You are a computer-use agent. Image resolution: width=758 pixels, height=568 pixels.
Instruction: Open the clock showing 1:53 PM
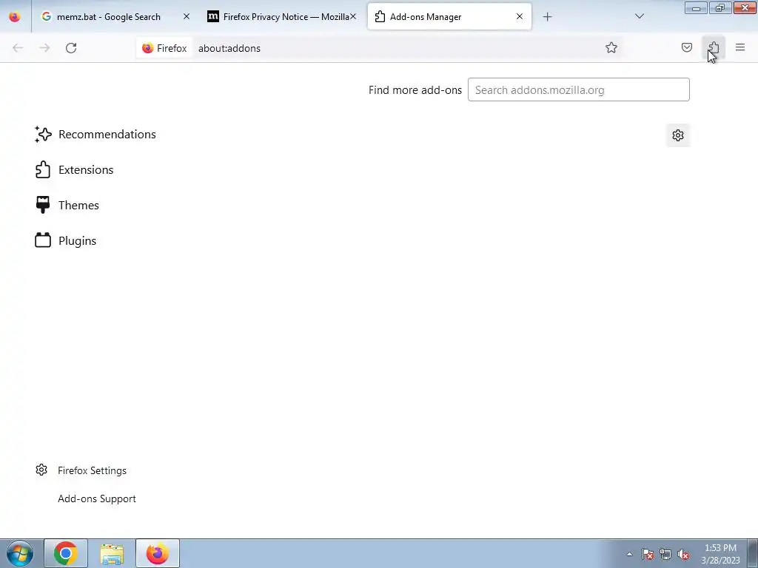pos(720,554)
